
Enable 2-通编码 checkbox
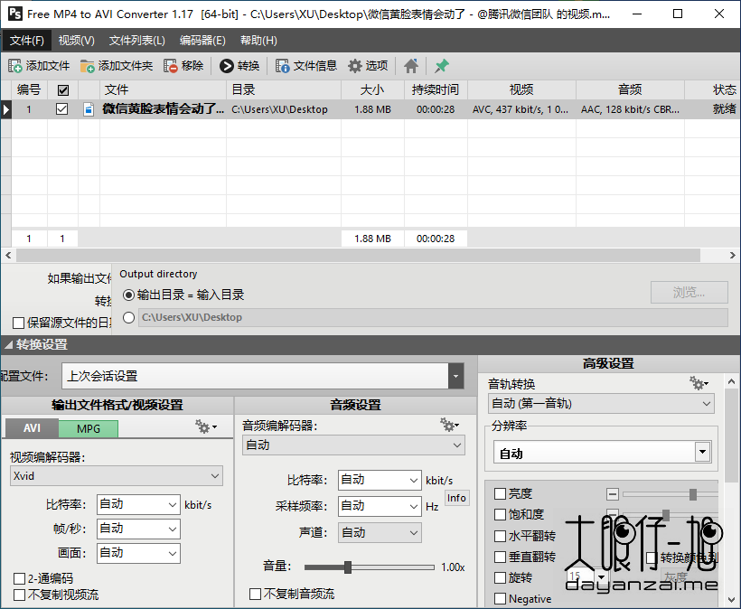point(19,579)
